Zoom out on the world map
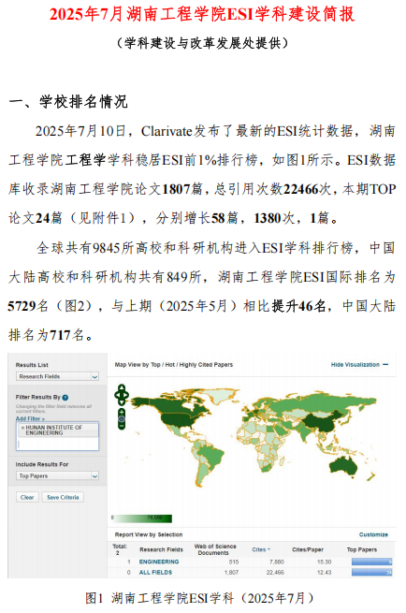 [122, 426]
